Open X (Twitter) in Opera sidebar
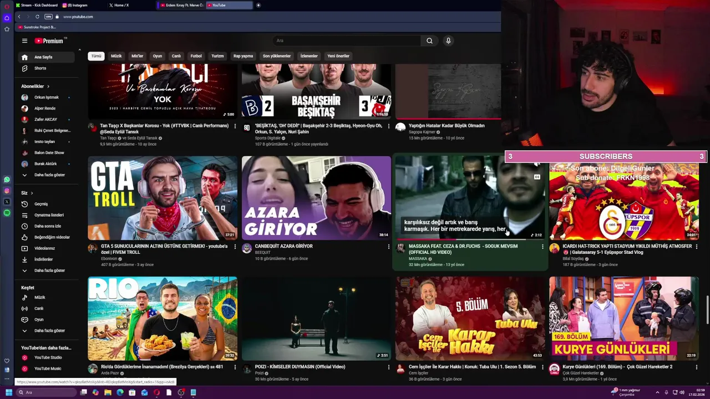 point(7,202)
